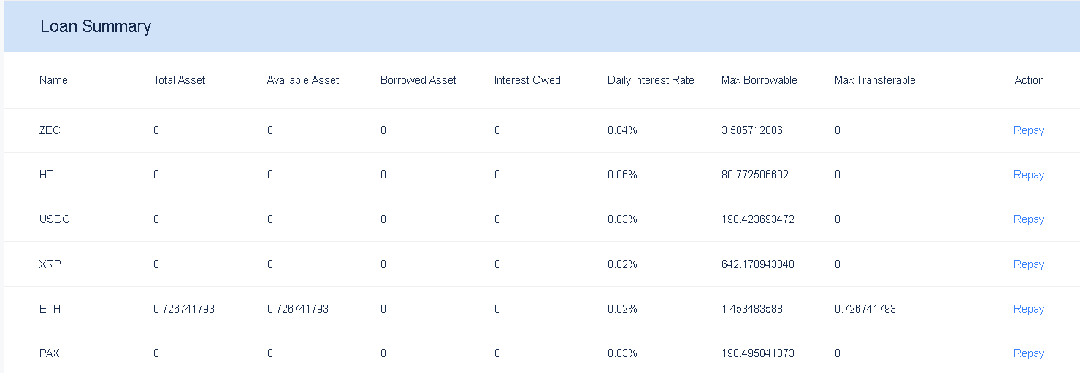
Task: Select the ETH name cell
Action: click(x=50, y=309)
